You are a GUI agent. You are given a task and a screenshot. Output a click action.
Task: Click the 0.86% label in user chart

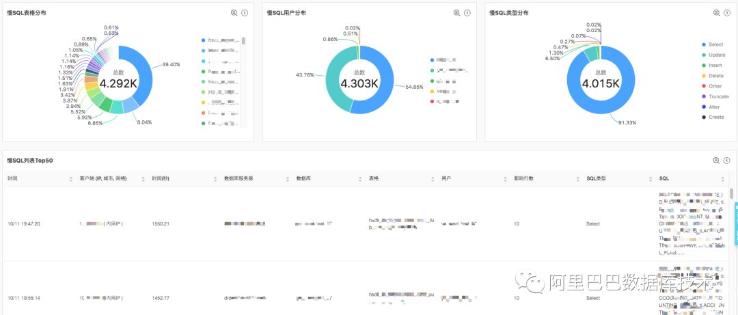pos(330,40)
